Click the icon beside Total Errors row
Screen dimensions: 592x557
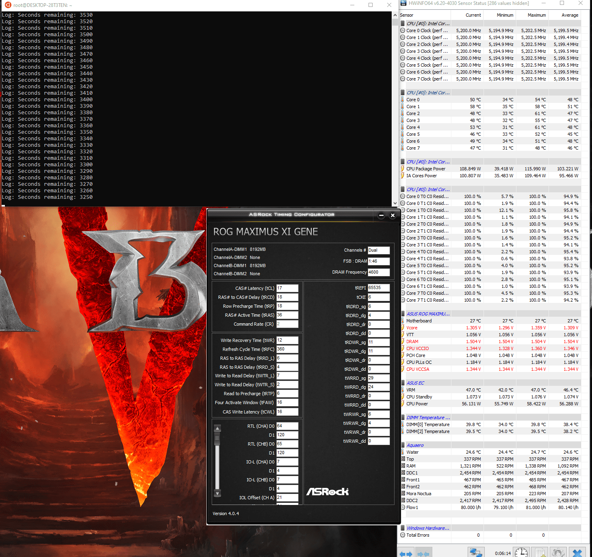(403, 535)
